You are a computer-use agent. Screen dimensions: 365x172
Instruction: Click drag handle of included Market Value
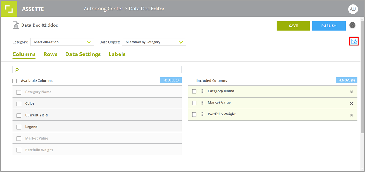202,103
